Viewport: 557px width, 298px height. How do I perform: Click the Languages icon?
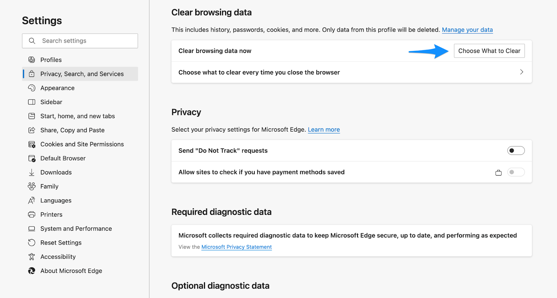32,201
